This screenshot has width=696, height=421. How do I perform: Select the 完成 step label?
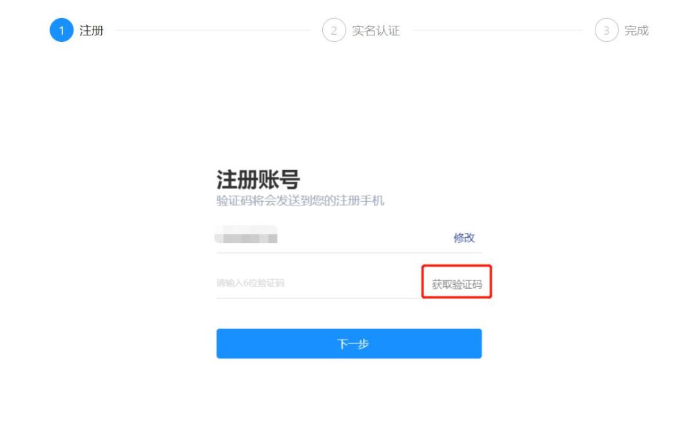(637, 30)
